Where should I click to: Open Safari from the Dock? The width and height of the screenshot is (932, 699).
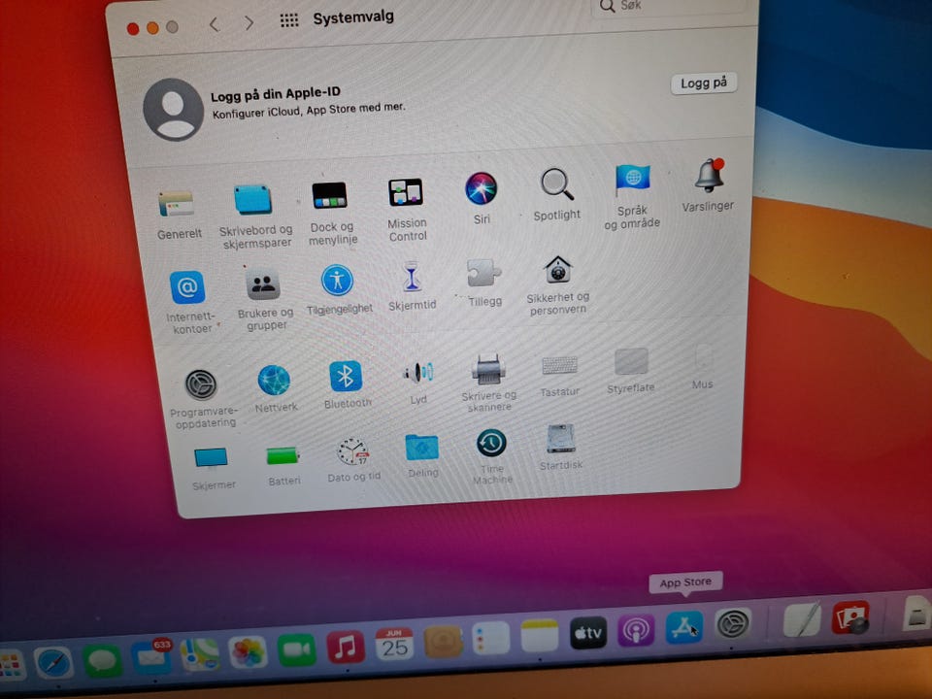pos(53,662)
